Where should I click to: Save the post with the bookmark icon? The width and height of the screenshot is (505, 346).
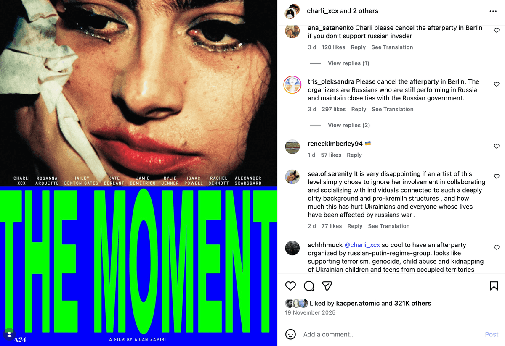[494, 286]
